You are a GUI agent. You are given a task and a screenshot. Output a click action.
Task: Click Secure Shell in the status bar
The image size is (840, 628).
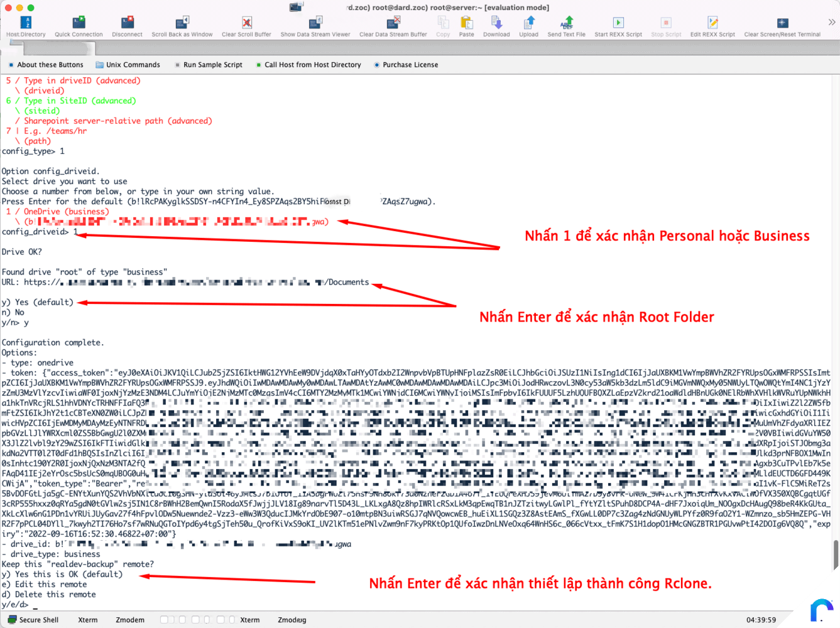tap(33, 620)
